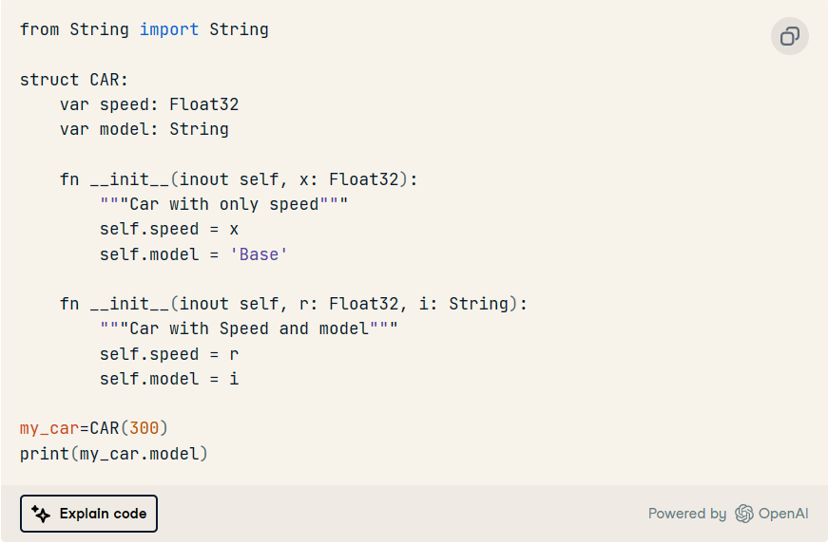
Task: Click the number 300 in CAR call
Action: (144, 428)
